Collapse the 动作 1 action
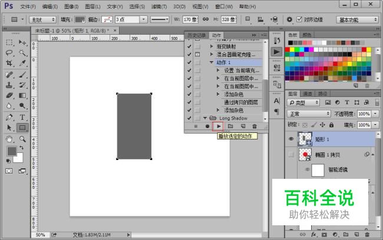The height and width of the screenshot is (240, 383). pyautogui.click(x=212, y=62)
